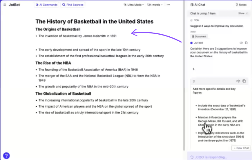The height and width of the screenshot is (160, 252).
Task: Click the Find Sources button
Action: coord(73,5)
